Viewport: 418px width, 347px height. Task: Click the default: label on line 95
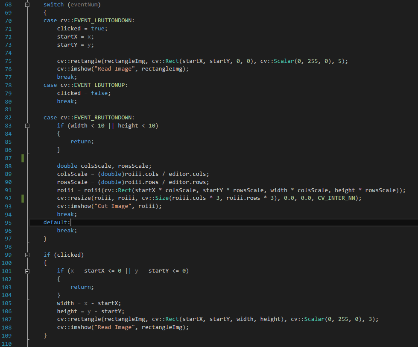(57, 222)
